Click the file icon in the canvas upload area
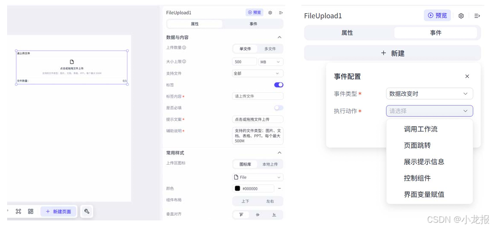 coord(72,62)
